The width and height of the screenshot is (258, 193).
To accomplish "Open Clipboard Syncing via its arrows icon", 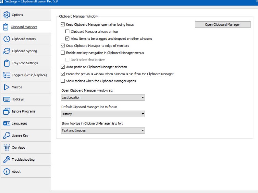I will (x=7, y=51).
